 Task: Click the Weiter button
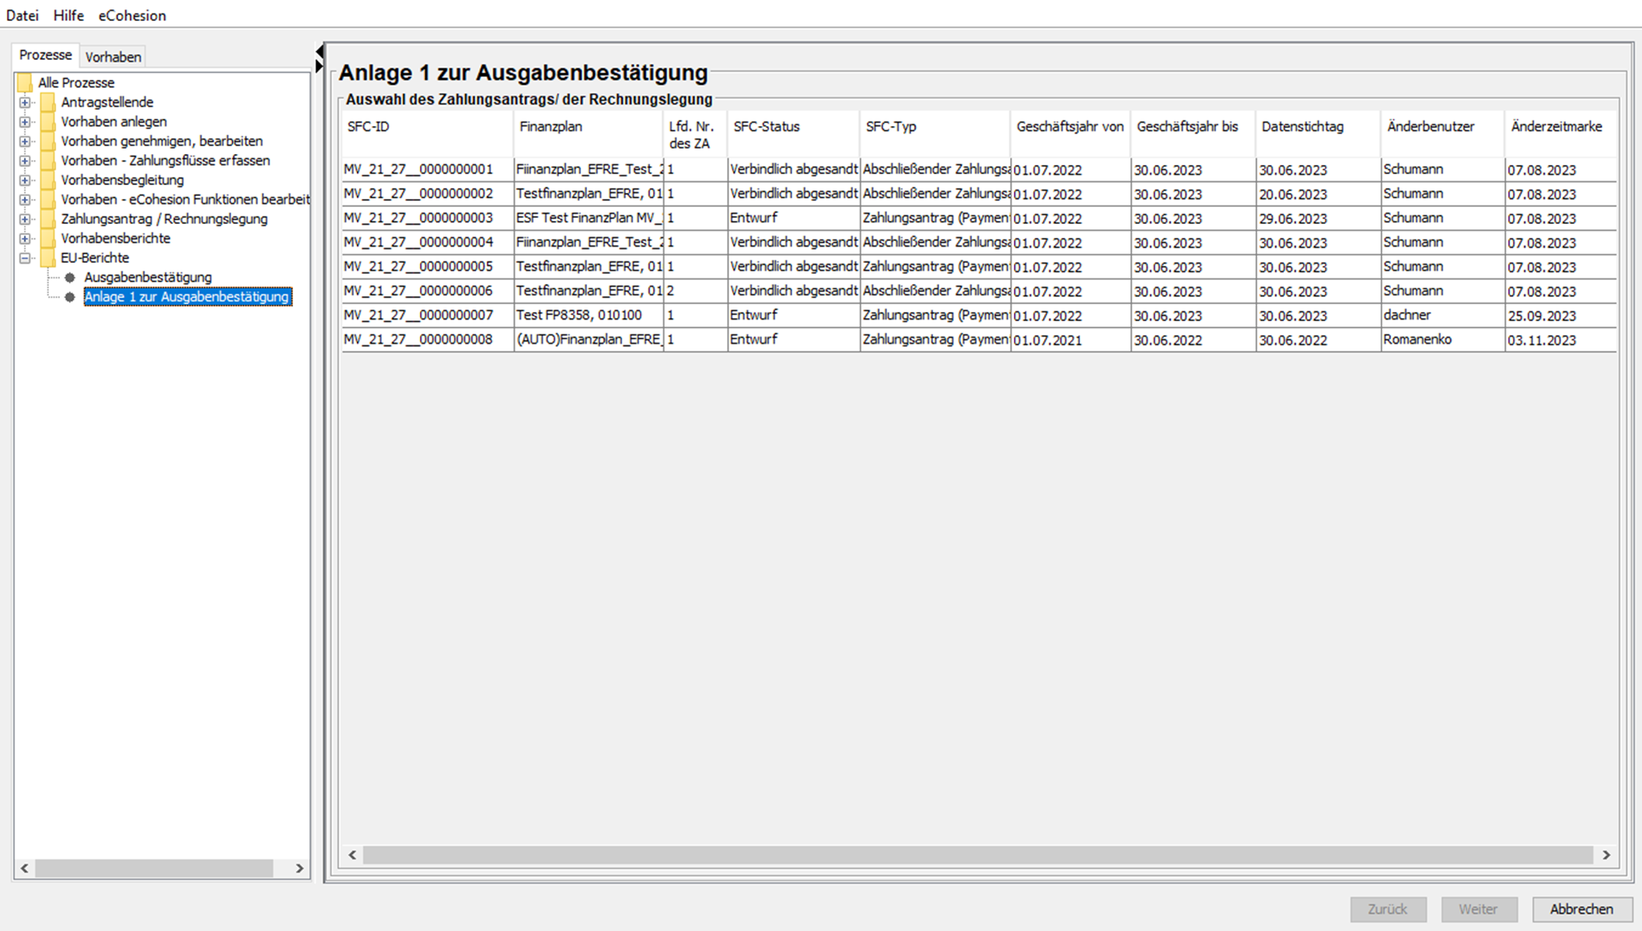coord(1479,908)
